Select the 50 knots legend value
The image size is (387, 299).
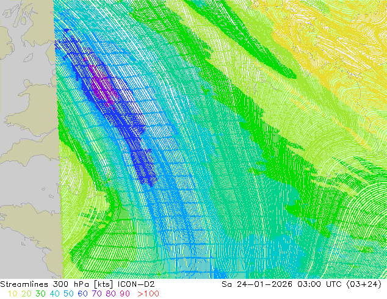pos(69,294)
